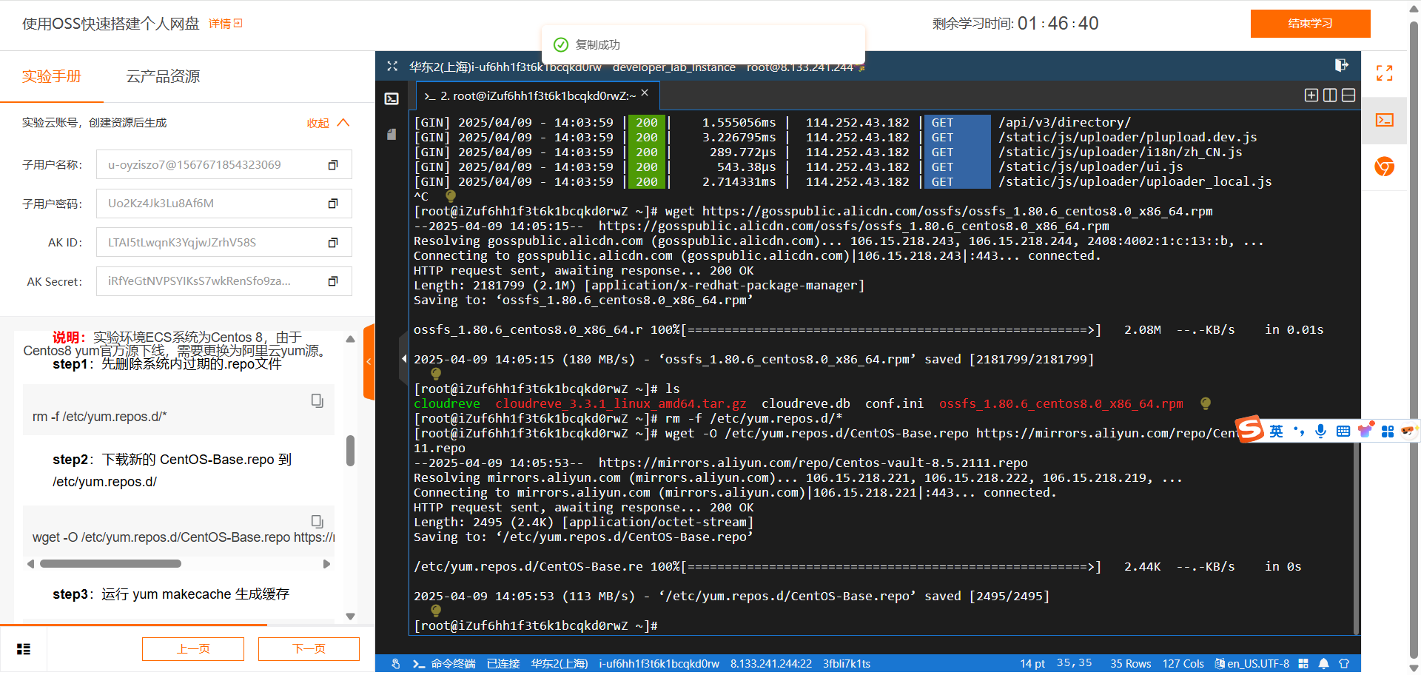The image size is (1421, 675).
Task: Click the mouse icon in status bar
Action: pos(396,664)
